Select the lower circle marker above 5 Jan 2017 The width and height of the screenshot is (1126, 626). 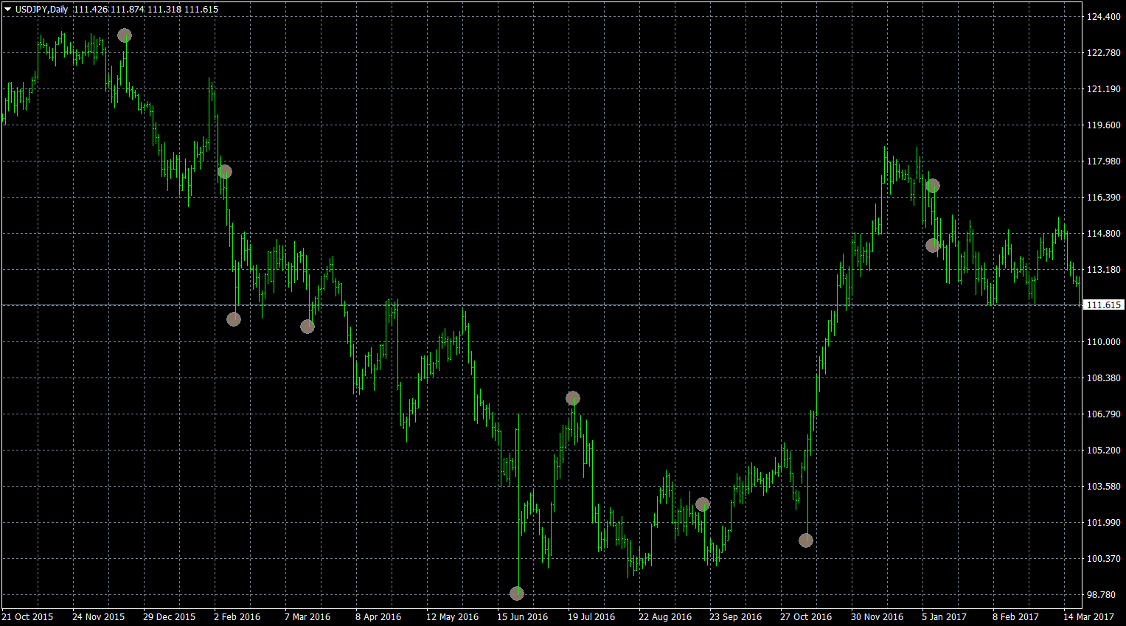click(933, 246)
